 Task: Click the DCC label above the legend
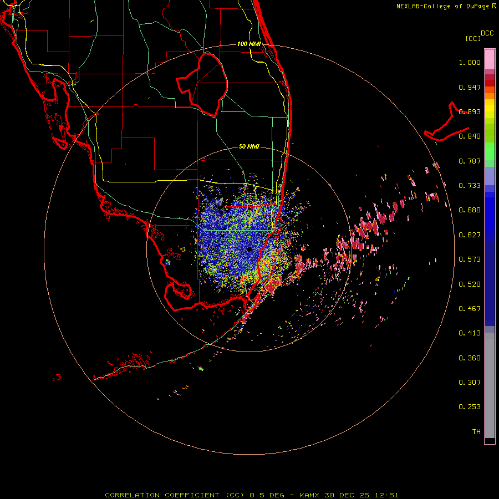pos(487,33)
